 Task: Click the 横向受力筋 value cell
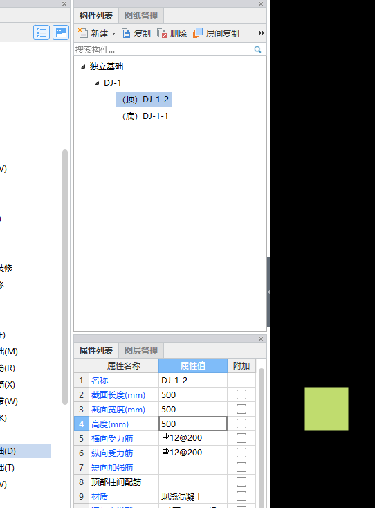click(193, 438)
